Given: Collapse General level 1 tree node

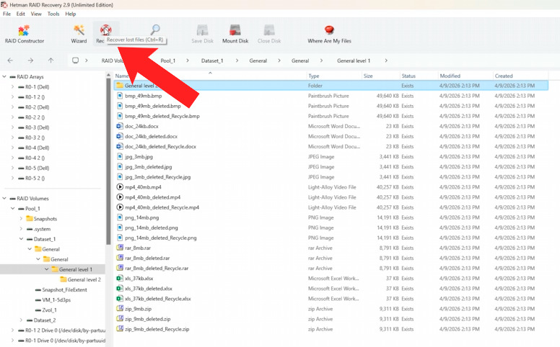Looking at the screenshot, I should [x=46, y=269].
